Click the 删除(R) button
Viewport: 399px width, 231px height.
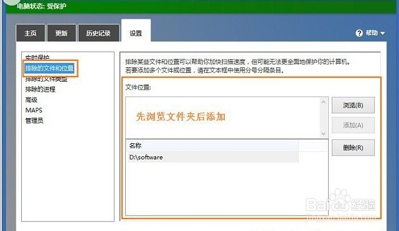[353, 148]
